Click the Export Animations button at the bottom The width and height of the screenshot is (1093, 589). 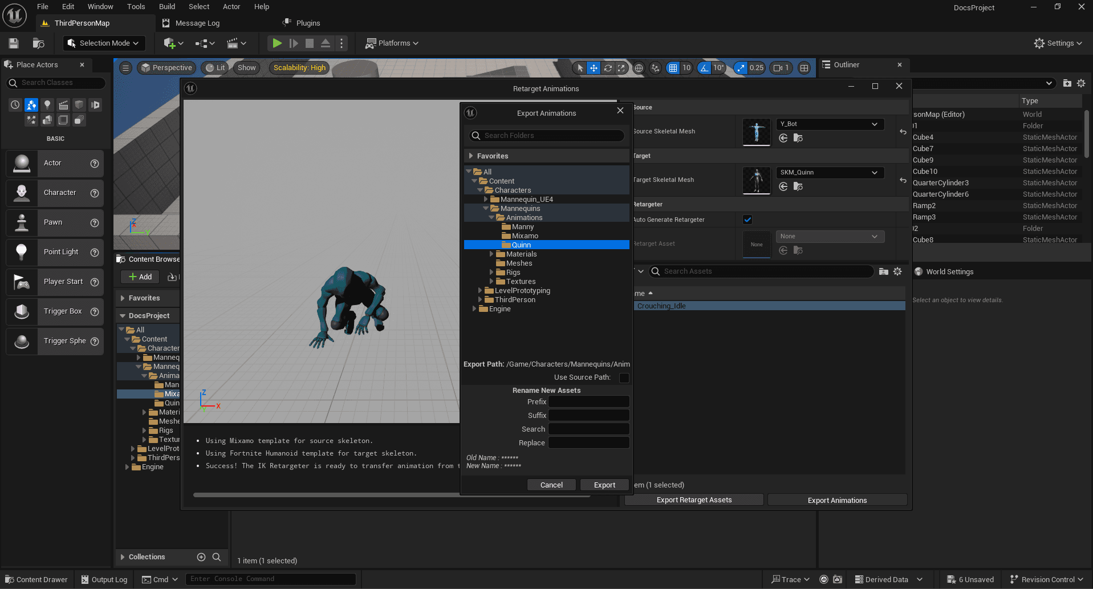837,500
